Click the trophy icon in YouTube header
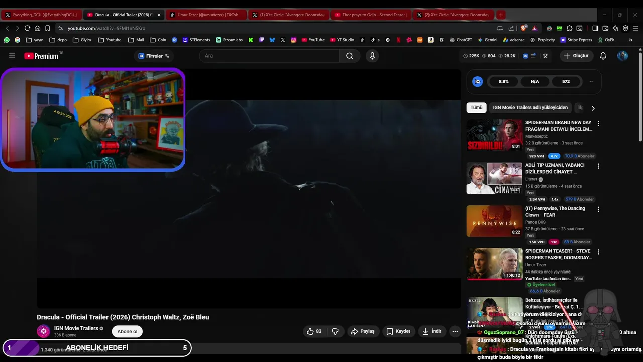643x362 pixels. pos(545,56)
